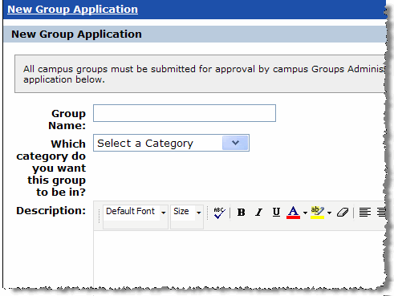Click the eraser remove-formatting icon
This screenshot has width=394, height=296.
coord(343,213)
